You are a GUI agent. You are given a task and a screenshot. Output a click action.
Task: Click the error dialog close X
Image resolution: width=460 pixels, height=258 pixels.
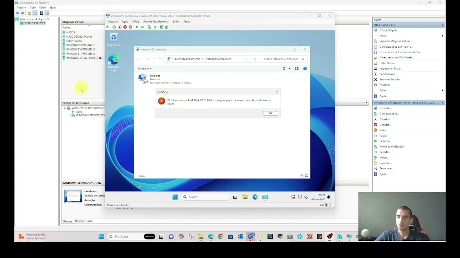[x=277, y=92]
